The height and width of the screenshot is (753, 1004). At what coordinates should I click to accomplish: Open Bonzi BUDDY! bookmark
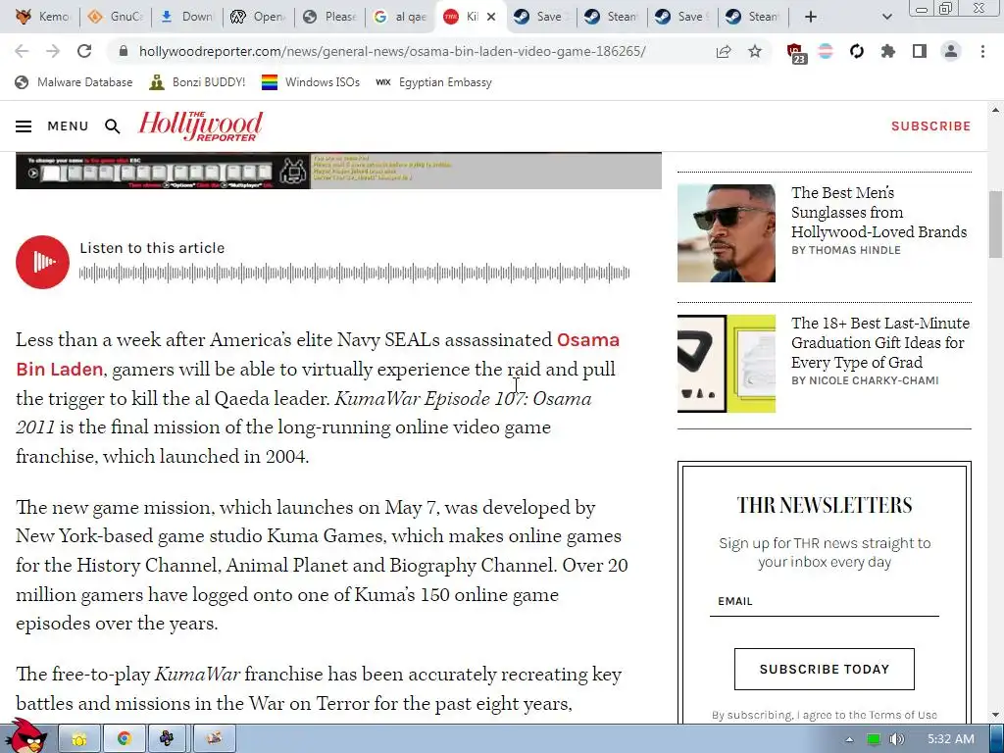(196, 82)
